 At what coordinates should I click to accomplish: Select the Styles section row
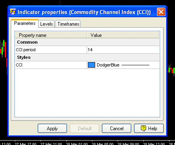coord(87,57)
